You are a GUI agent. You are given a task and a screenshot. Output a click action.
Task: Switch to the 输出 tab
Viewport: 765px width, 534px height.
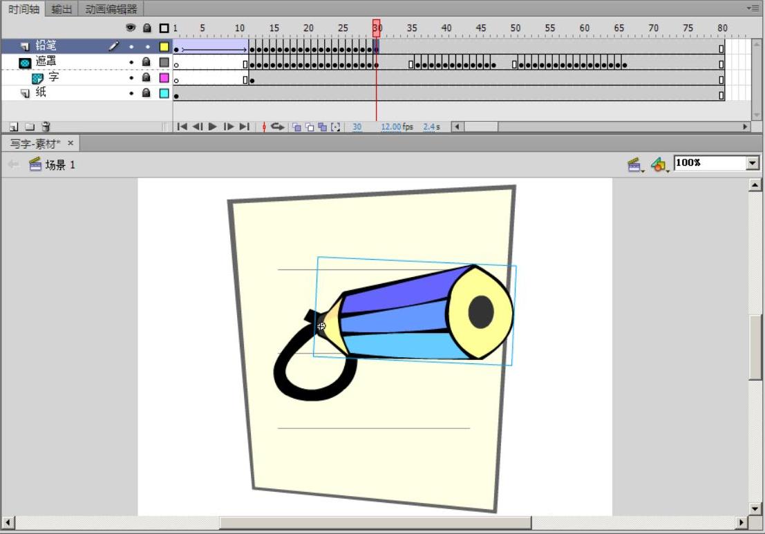pos(62,9)
